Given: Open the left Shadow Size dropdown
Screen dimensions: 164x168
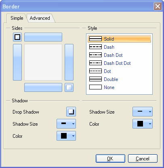Looking at the screenshot, I should 66,124.
